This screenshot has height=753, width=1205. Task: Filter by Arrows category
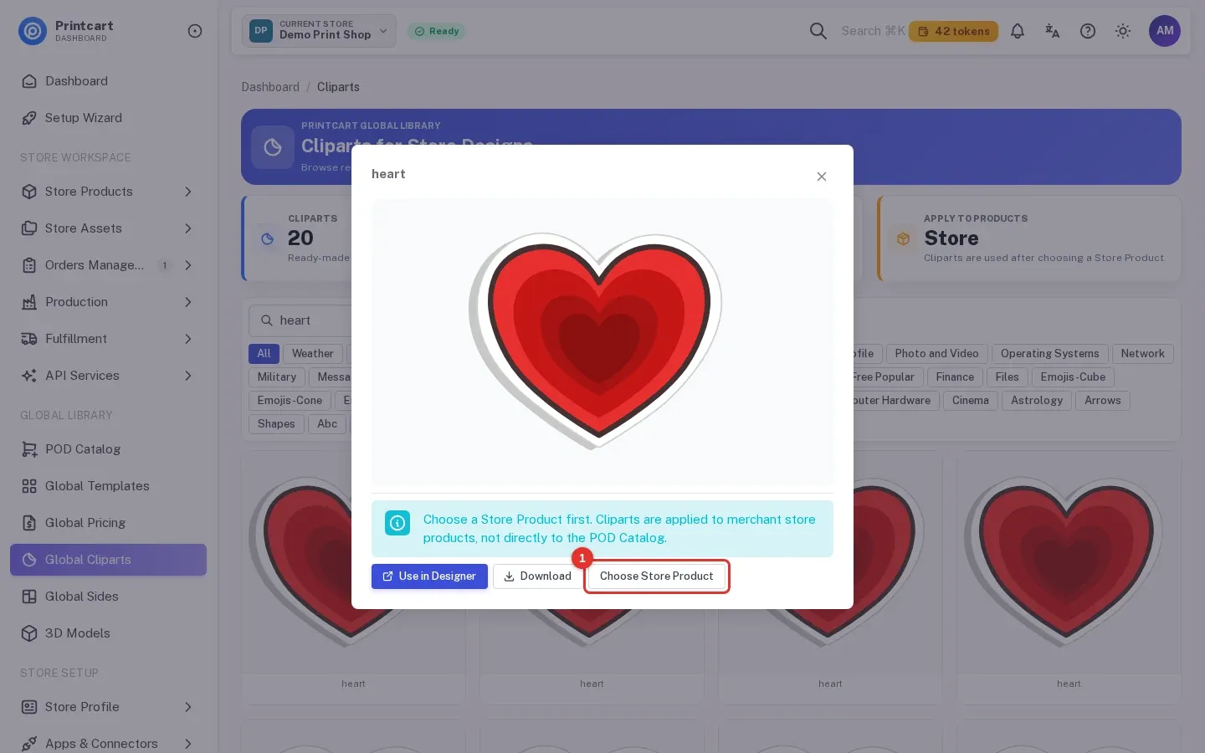tap(1102, 401)
